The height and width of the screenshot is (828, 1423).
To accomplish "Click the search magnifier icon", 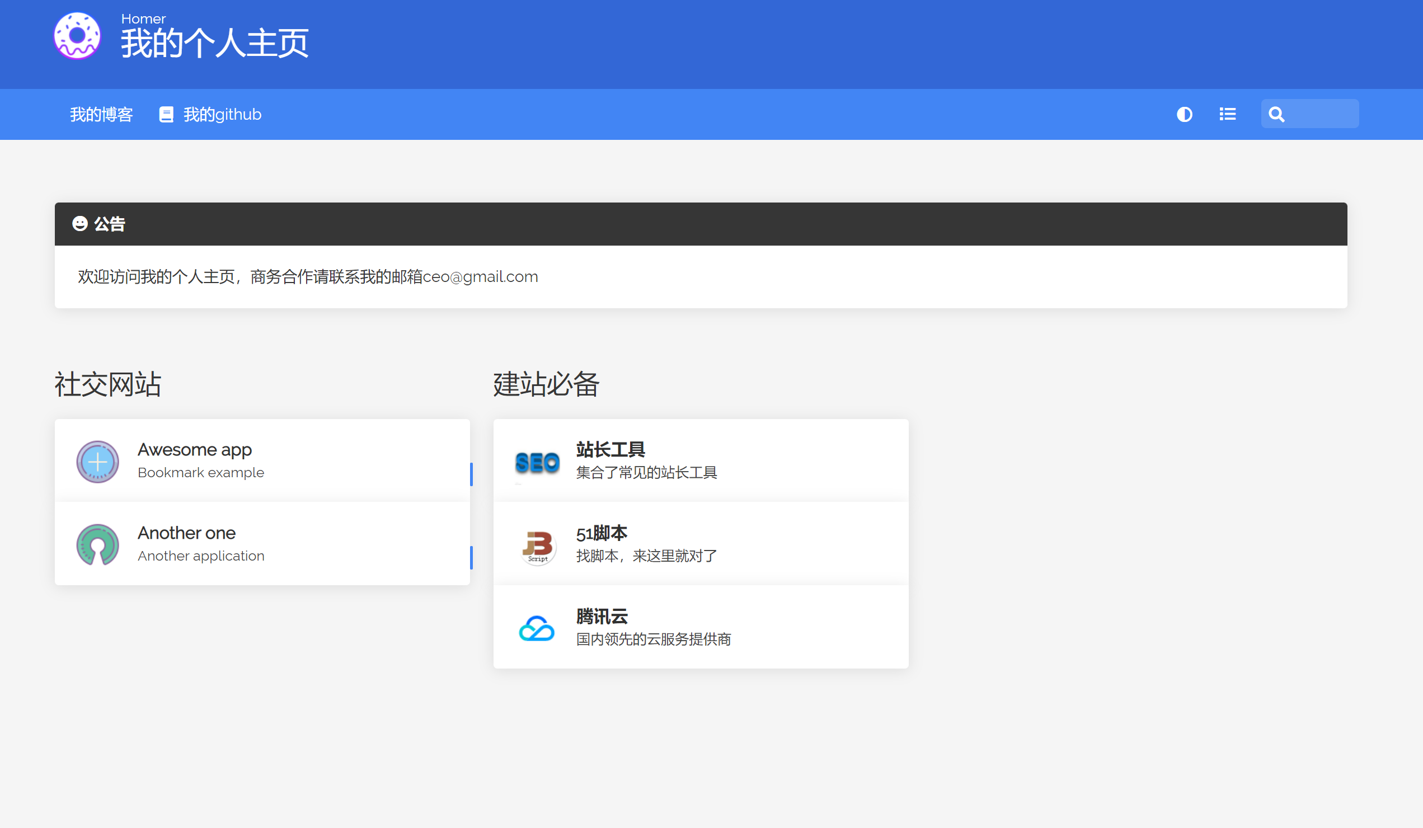I will click(1277, 114).
